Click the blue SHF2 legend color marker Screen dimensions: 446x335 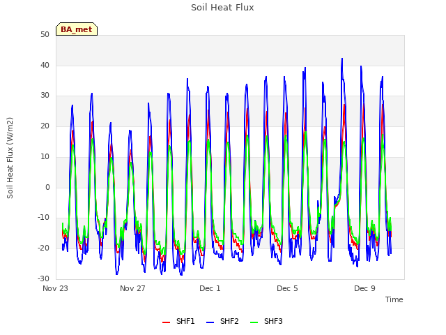(210, 322)
